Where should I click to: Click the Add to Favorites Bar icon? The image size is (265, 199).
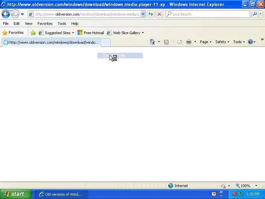(x=33, y=33)
